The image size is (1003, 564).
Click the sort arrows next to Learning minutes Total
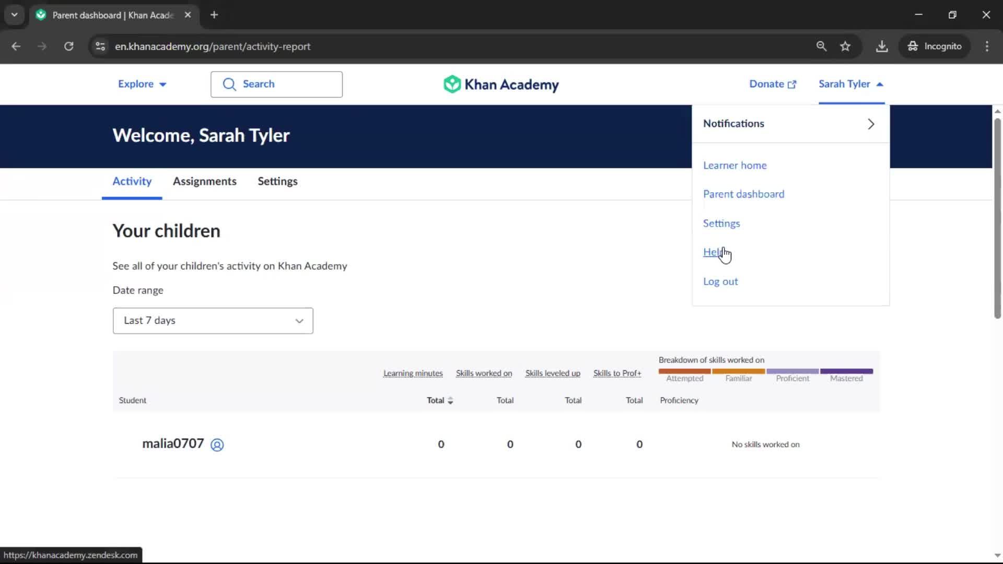[450, 401]
